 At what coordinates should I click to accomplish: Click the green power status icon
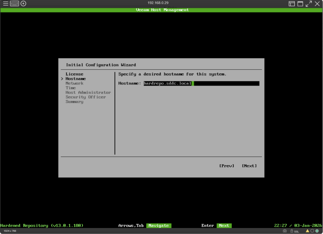pyautogui.click(x=317, y=231)
